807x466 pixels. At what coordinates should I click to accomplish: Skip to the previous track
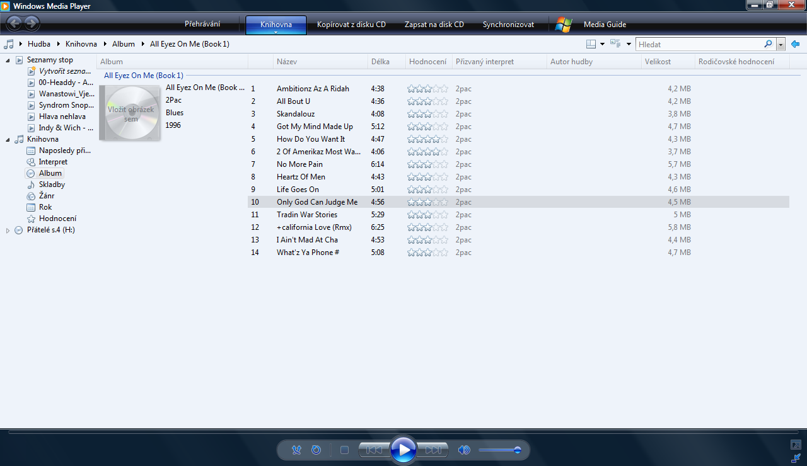[x=374, y=450]
